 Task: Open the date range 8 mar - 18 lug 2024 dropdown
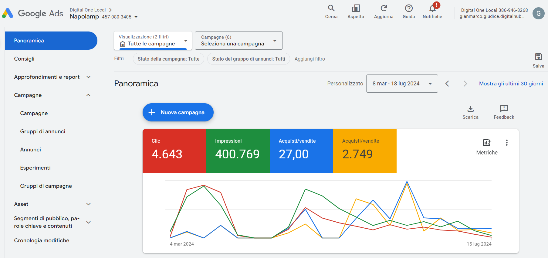coord(402,84)
